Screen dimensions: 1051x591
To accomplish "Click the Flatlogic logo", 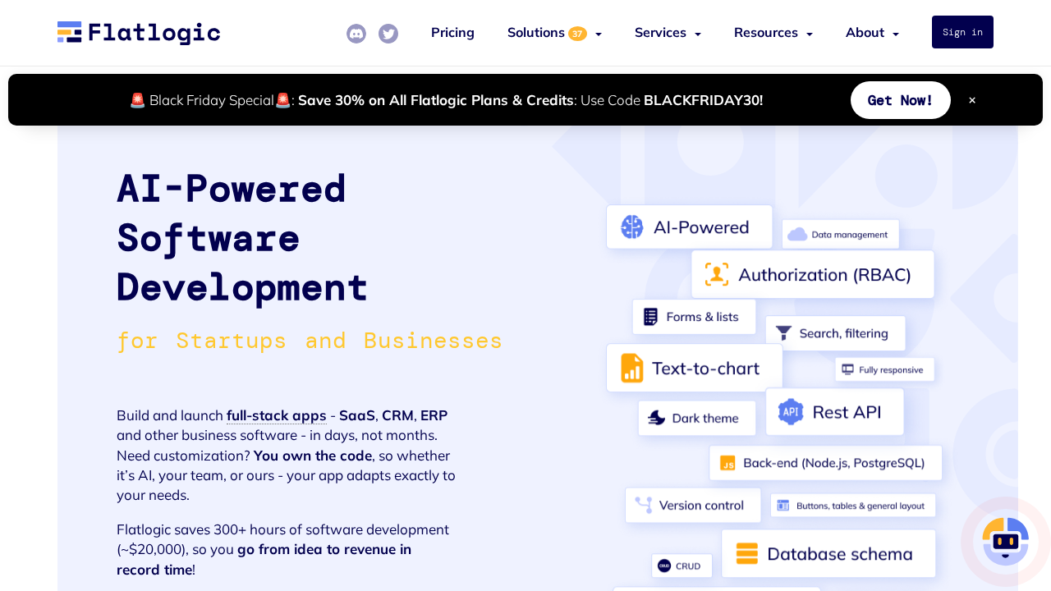I will pyautogui.click(x=138, y=33).
